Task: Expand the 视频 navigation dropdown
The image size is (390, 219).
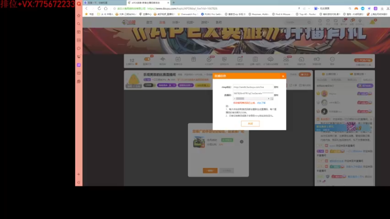Action: coord(190,22)
